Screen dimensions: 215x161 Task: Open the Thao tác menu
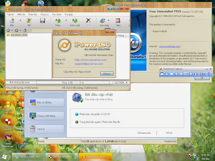(32, 15)
